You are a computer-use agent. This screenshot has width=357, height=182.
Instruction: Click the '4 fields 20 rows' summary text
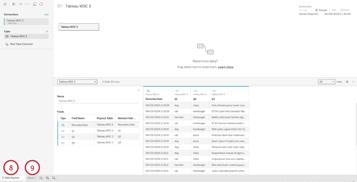(x=110, y=82)
